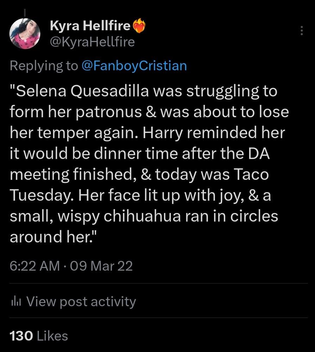Click the 'Replying to' label

click(44, 65)
